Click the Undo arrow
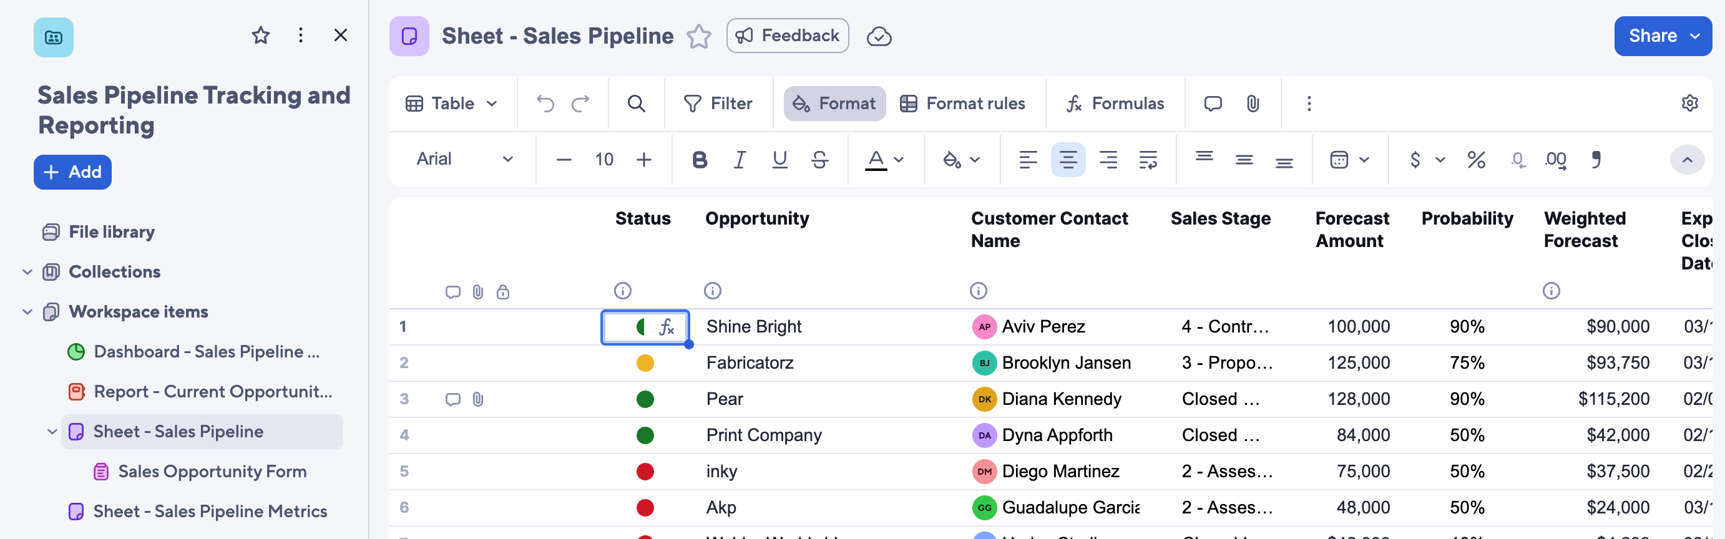The image size is (1725, 539). (545, 104)
